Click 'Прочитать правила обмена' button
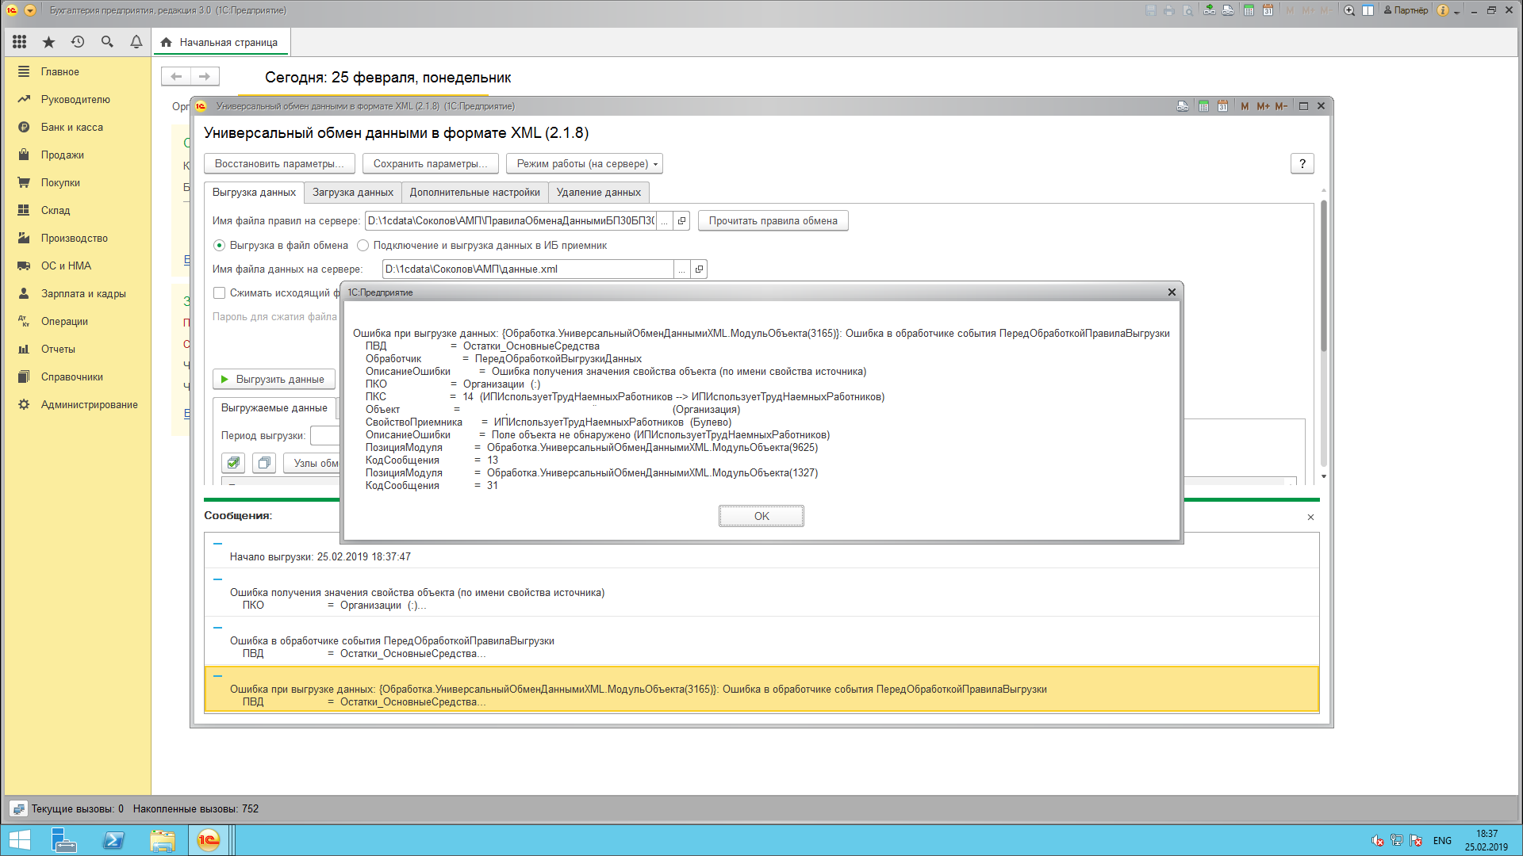The image size is (1523, 856). (773, 221)
